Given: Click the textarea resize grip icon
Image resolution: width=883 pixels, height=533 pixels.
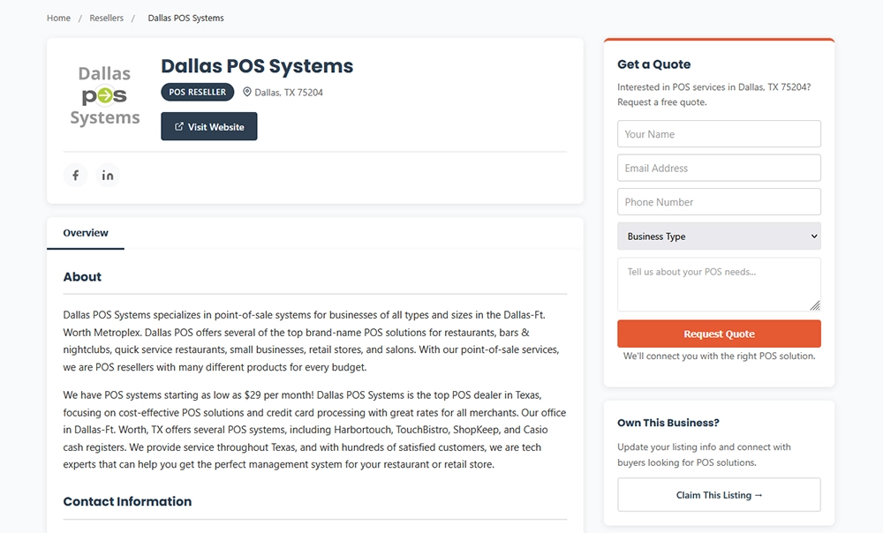Looking at the screenshot, I should [816, 306].
